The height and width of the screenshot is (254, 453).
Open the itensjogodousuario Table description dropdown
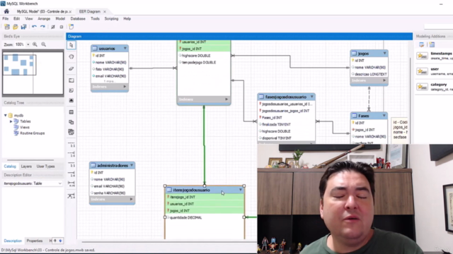[x=33, y=183]
